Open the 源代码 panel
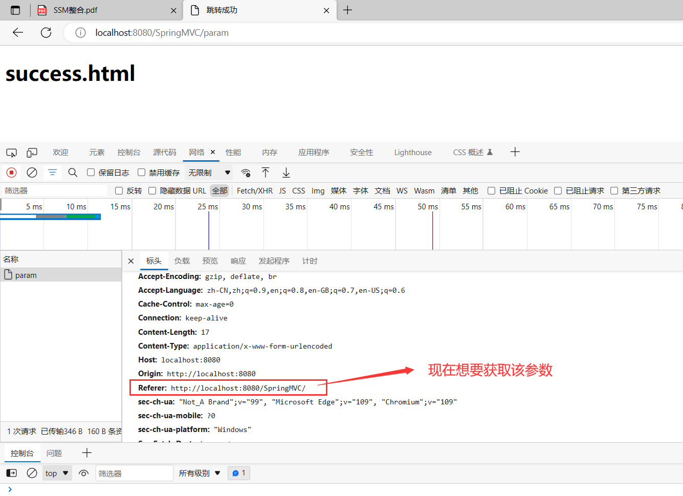This screenshot has width=683, height=496. pyautogui.click(x=165, y=153)
